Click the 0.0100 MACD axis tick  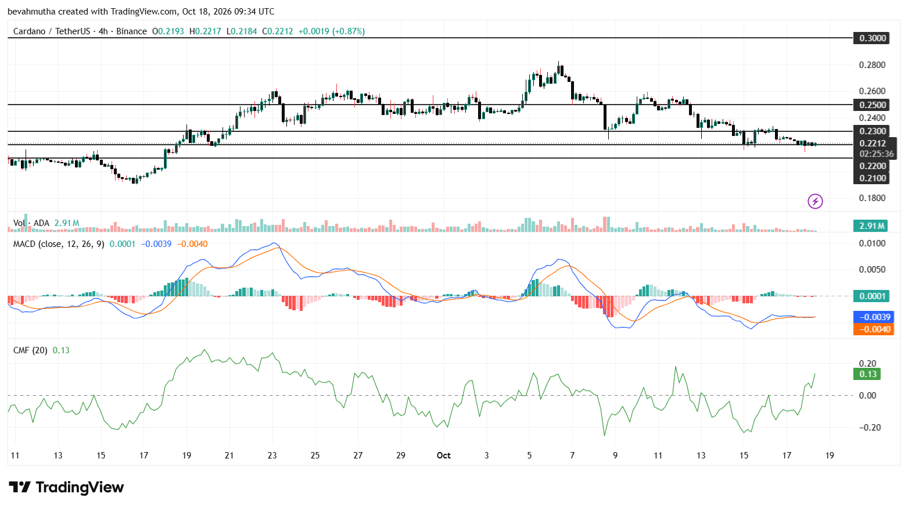point(873,243)
